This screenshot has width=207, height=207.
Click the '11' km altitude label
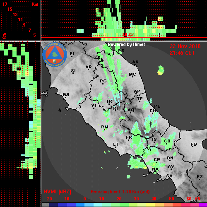click(20, 19)
